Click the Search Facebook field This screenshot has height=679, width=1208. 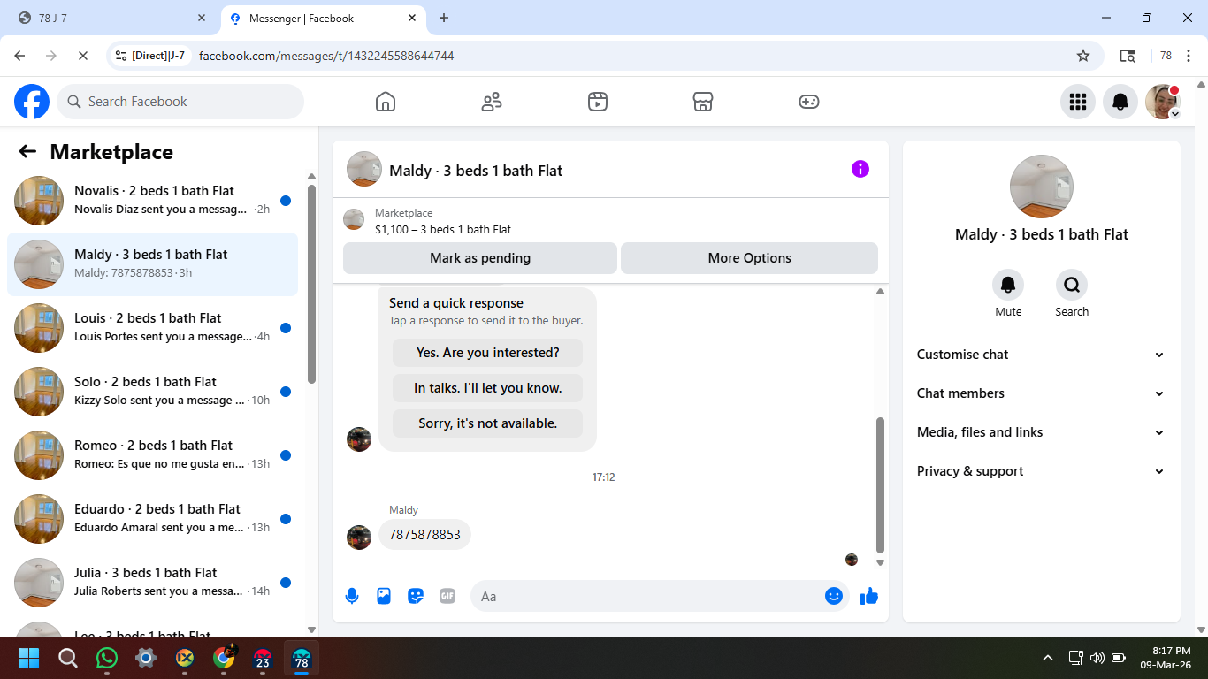180,102
